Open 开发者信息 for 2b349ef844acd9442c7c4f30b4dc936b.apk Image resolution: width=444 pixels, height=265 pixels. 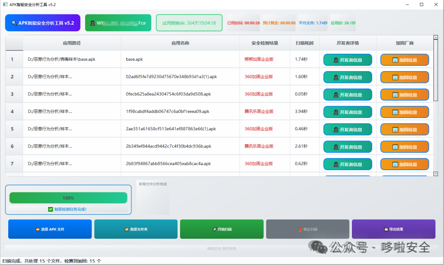pos(348,147)
